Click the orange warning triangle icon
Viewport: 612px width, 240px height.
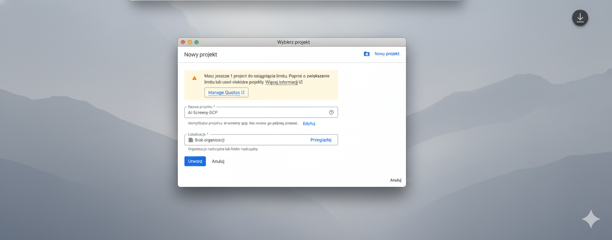[194, 78]
